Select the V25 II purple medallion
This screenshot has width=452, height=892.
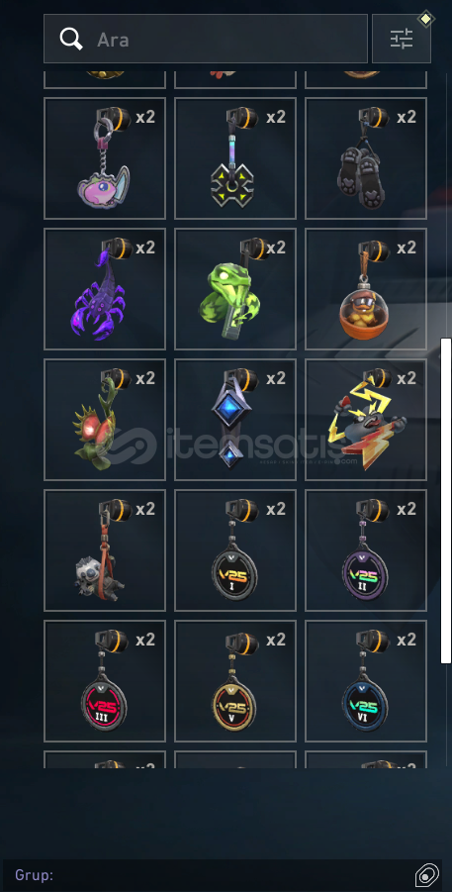pyautogui.click(x=366, y=550)
